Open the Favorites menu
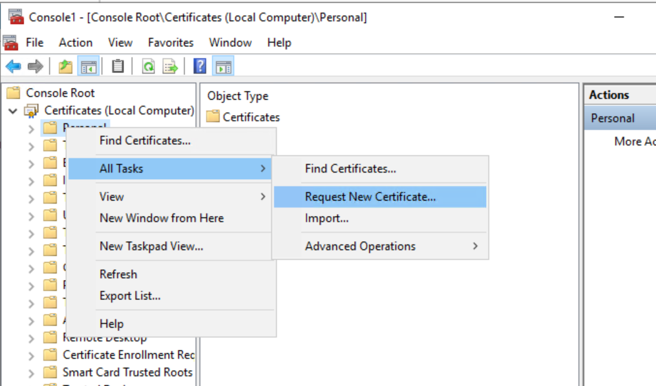 point(171,43)
